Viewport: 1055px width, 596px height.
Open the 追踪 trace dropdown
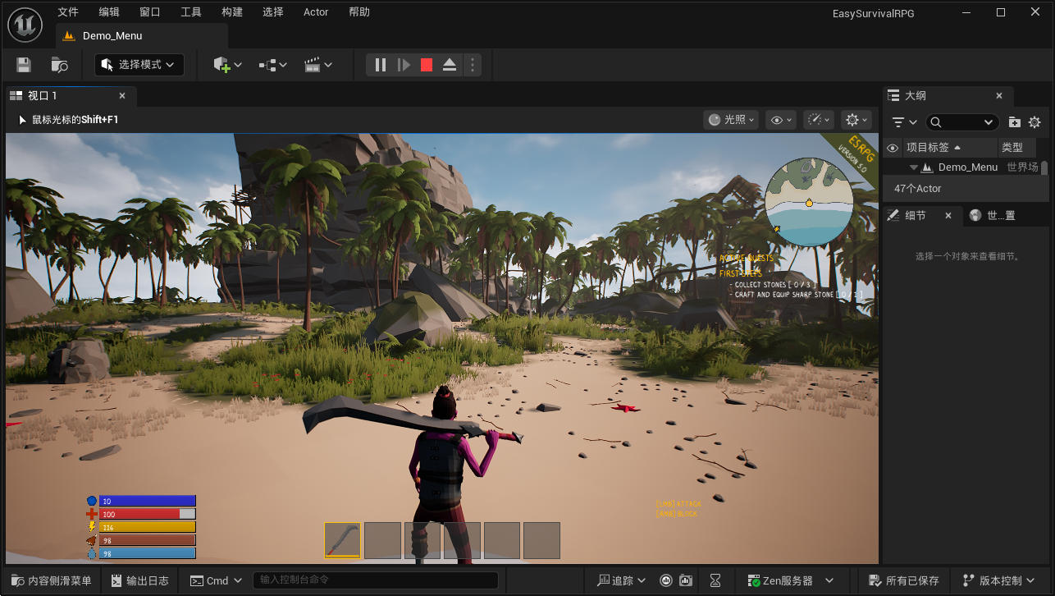click(621, 580)
